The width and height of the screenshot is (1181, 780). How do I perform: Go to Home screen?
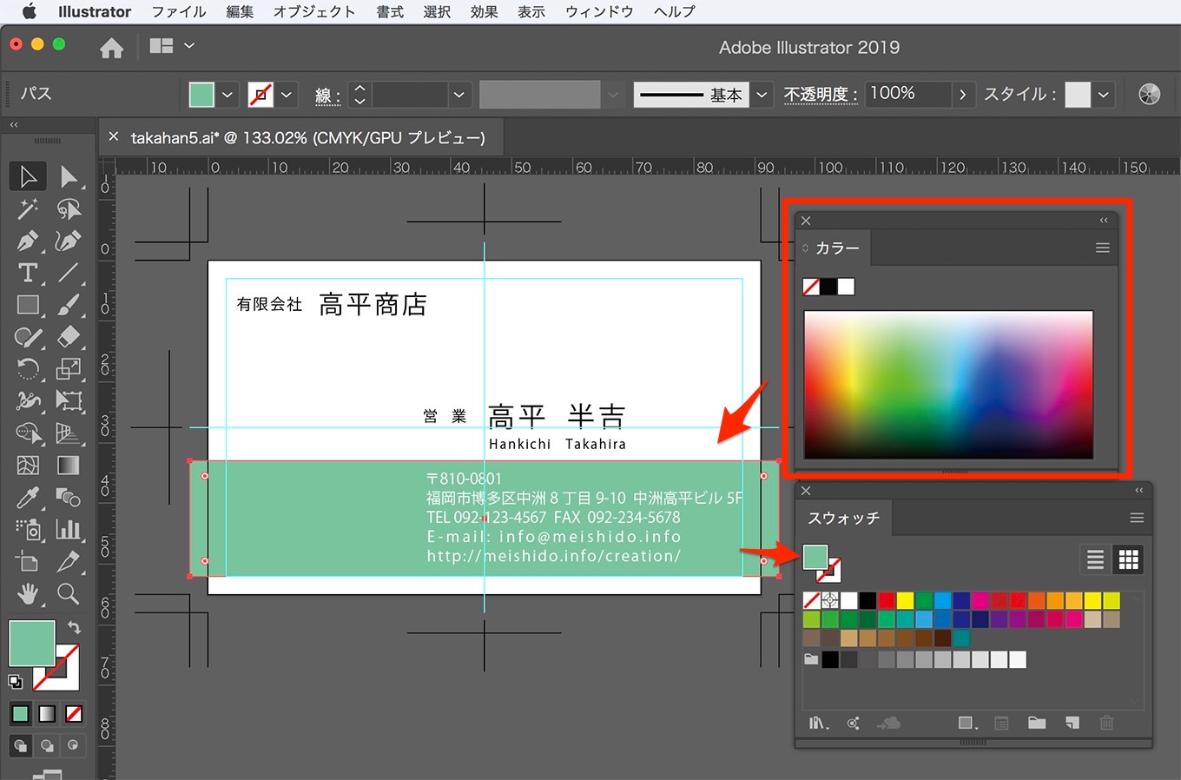pyautogui.click(x=111, y=48)
